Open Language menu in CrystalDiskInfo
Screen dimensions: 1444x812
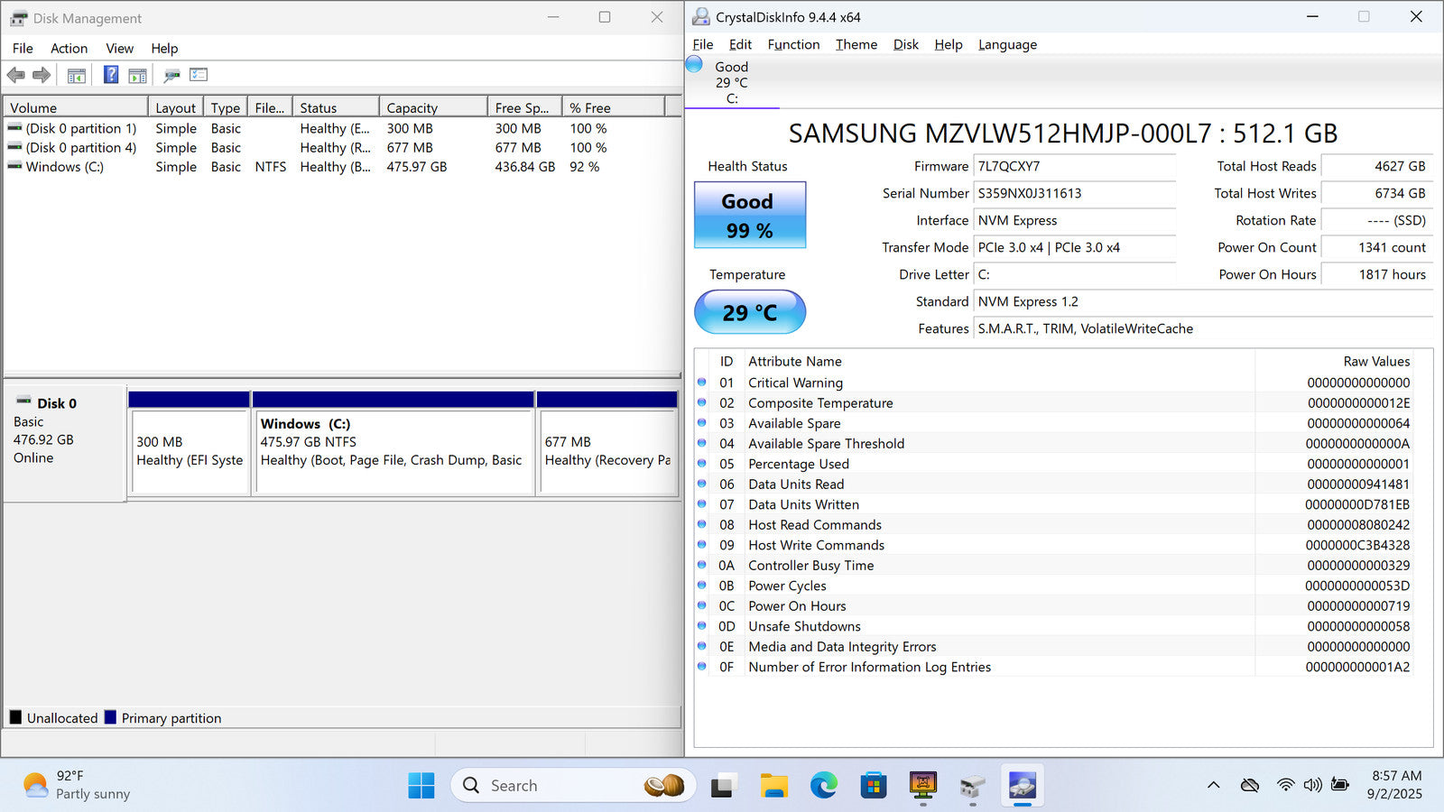[1007, 44]
